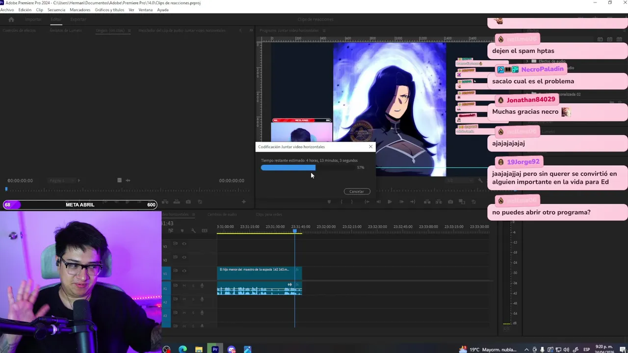Select the Controles de efectos panel tab

[19, 30]
